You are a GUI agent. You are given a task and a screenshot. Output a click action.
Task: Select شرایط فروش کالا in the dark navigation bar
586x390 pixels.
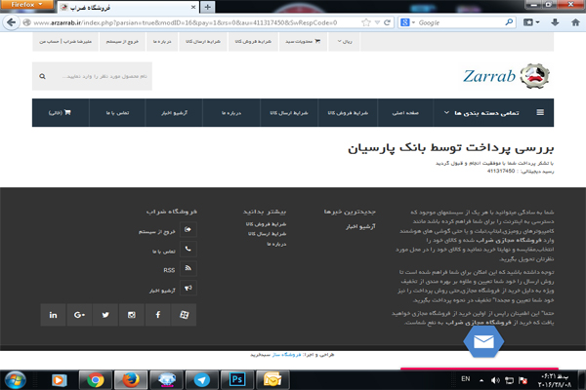348,113
